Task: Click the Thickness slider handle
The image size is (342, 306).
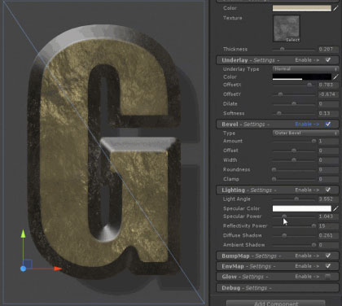Action: click(282, 49)
